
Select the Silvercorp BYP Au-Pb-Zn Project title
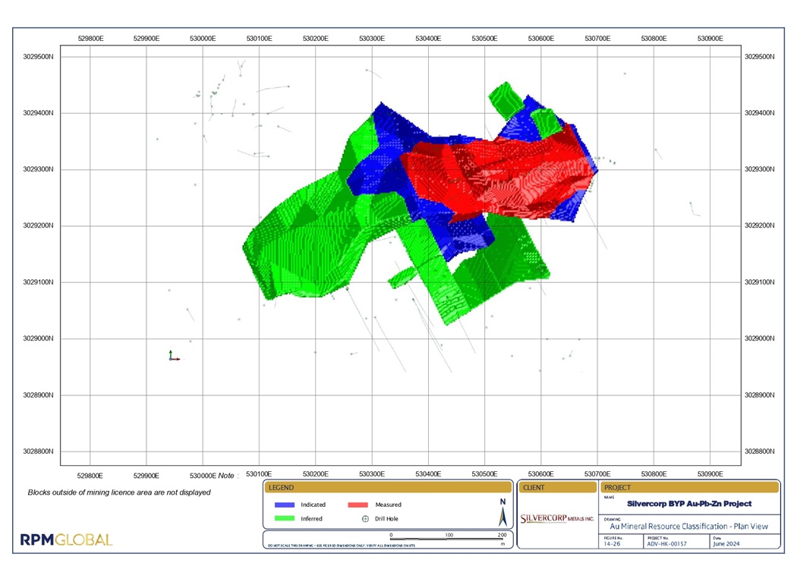point(688,503)
